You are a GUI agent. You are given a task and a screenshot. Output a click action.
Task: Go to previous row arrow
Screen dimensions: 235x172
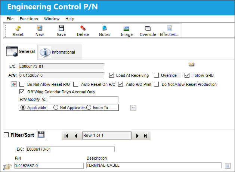[x=76, y=136]
